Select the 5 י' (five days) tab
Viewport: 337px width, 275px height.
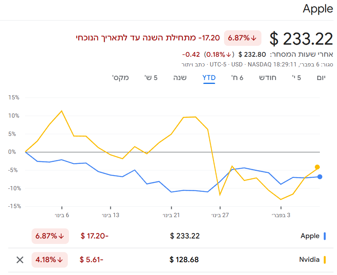(x=296, y=78)
